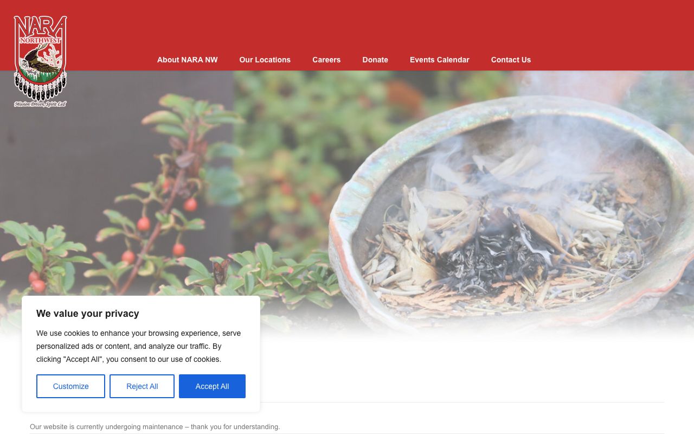Open the Events Calendar page
694x434 pixels.
tap(440, 60)
